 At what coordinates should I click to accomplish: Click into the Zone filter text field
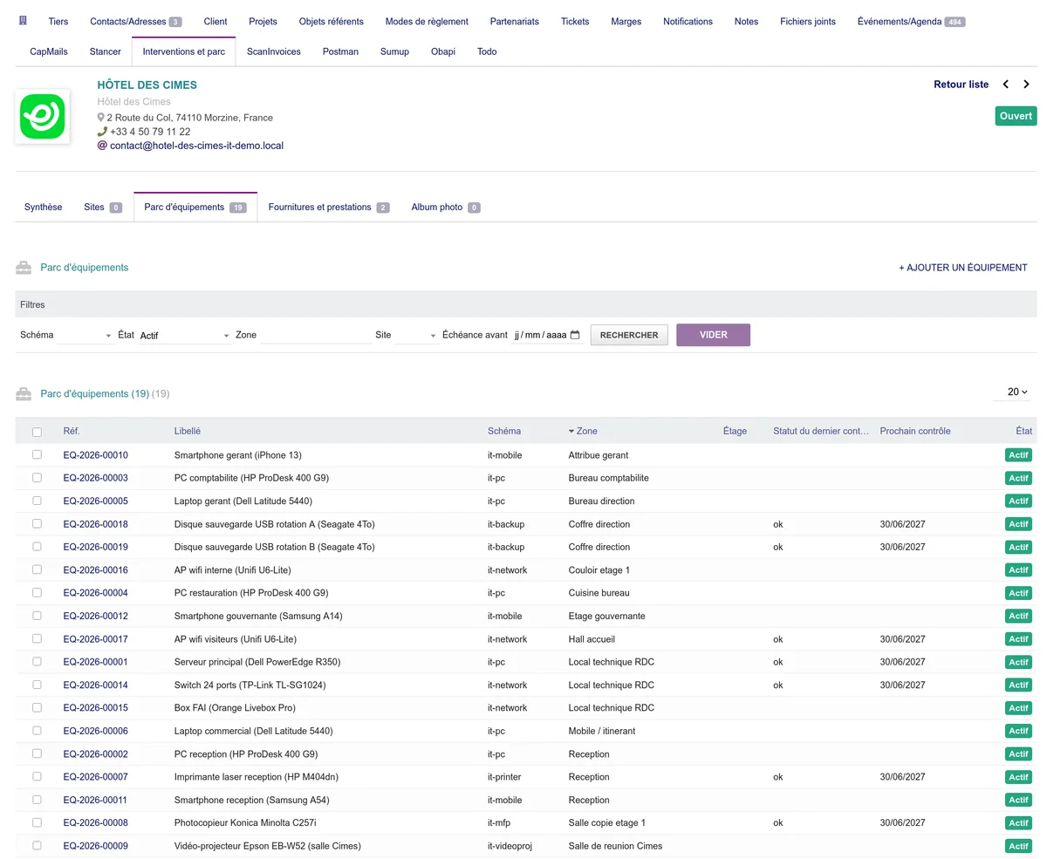[x=316, y=335]
